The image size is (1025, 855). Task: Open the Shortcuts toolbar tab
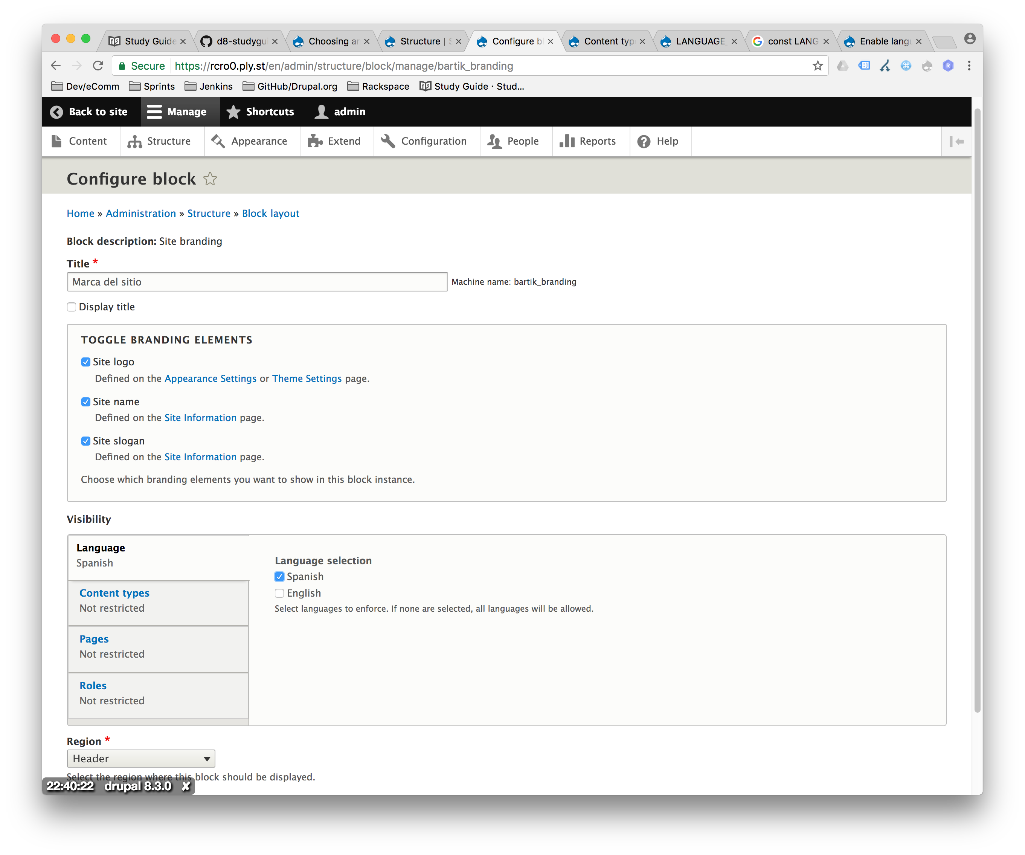[x=260, y=112]
